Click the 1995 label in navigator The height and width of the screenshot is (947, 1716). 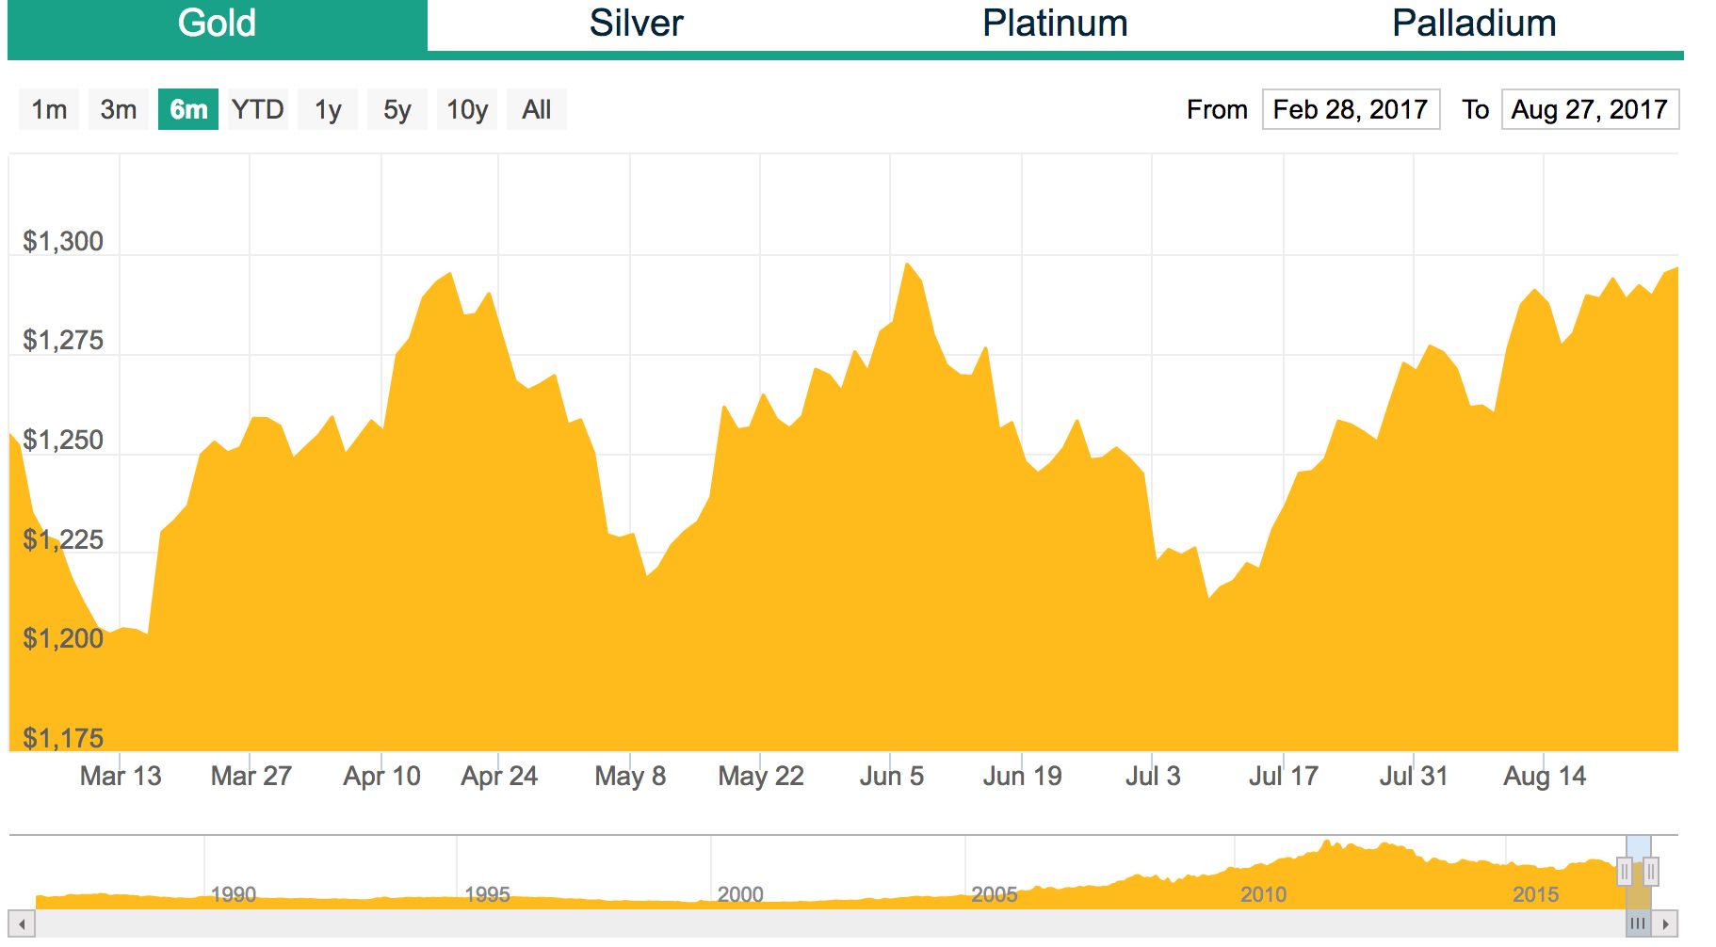point(487,894)
